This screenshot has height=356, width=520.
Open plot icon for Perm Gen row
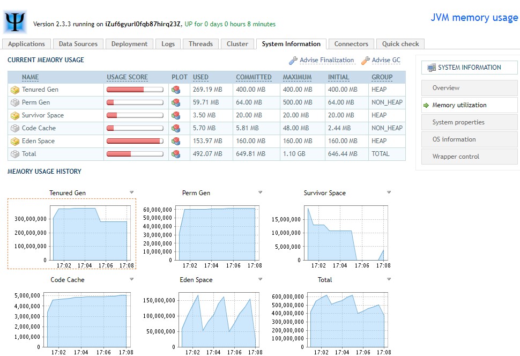(175, 102)
